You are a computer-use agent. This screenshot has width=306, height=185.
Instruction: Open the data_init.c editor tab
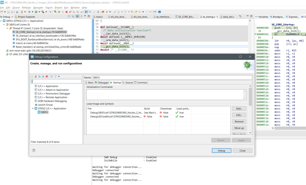click(227, 17)
